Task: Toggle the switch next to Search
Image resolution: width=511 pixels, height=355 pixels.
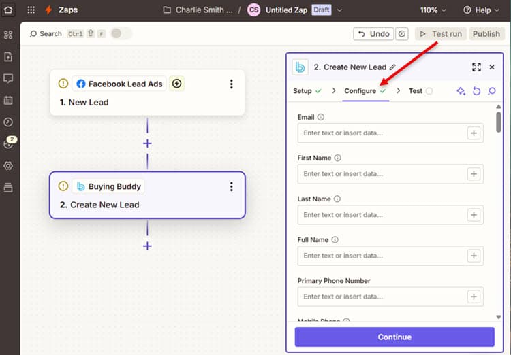Action: tap(121, 33)
